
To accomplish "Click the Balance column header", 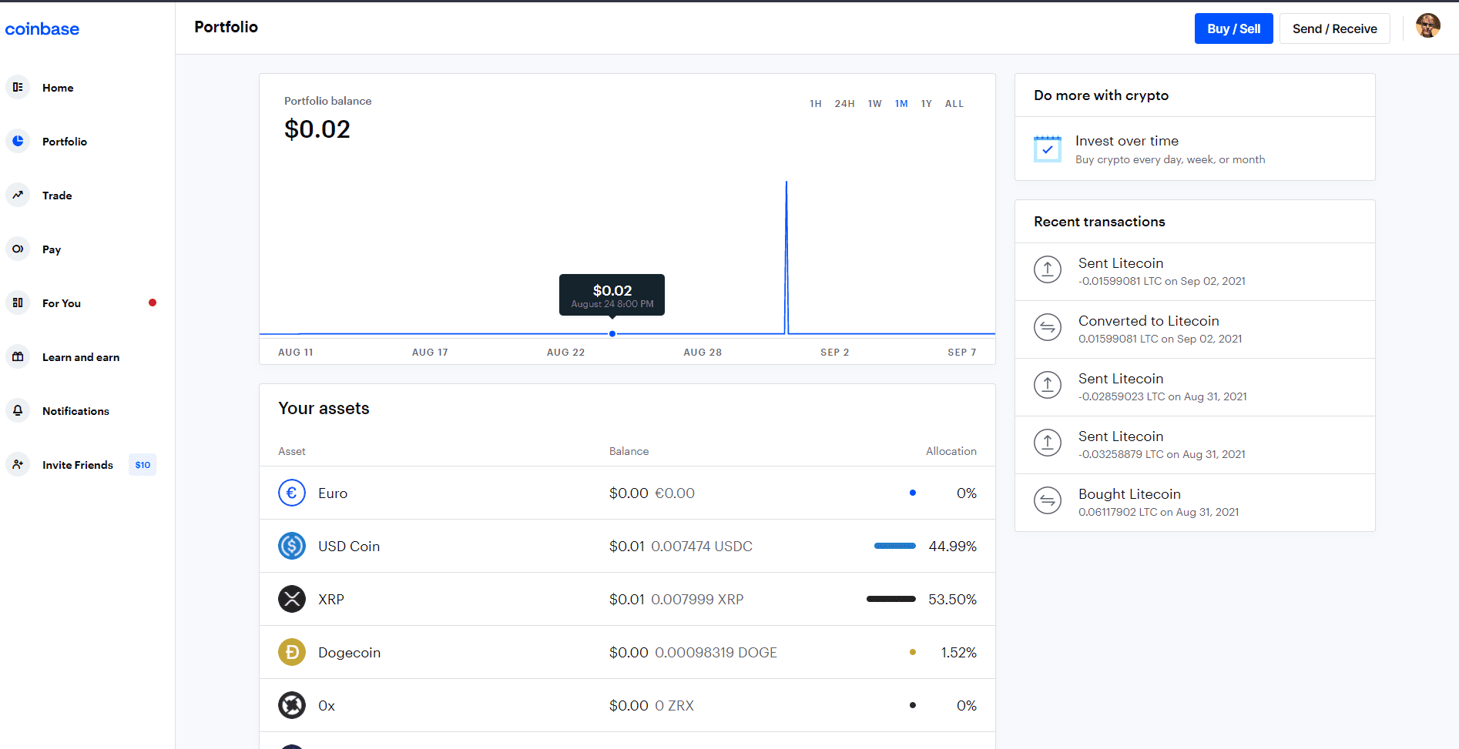I will tap(629, 451).
